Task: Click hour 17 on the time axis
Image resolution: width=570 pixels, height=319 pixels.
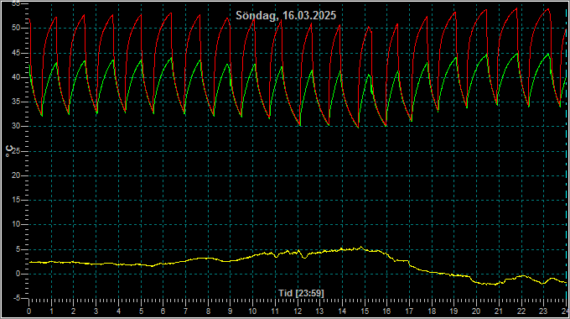Action: [x=409, y=311]
